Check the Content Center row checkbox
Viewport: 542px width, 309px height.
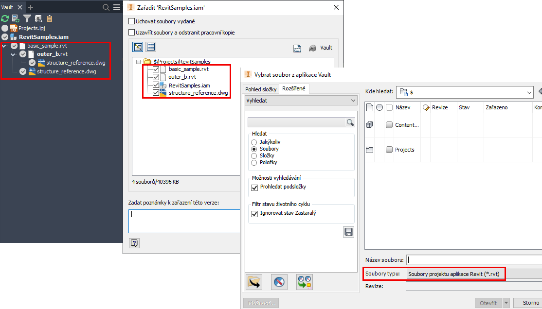[389, 125]
